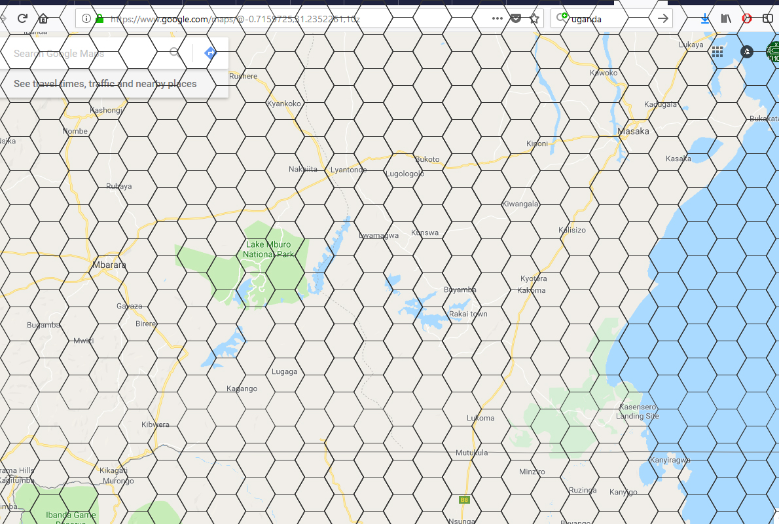
Task: View the secure connection padlock details
Action: (x=100, y=18)
